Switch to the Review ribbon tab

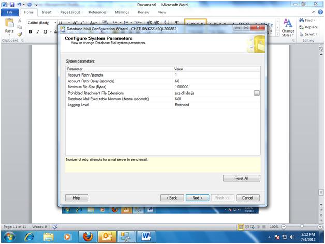click(143, 12)
